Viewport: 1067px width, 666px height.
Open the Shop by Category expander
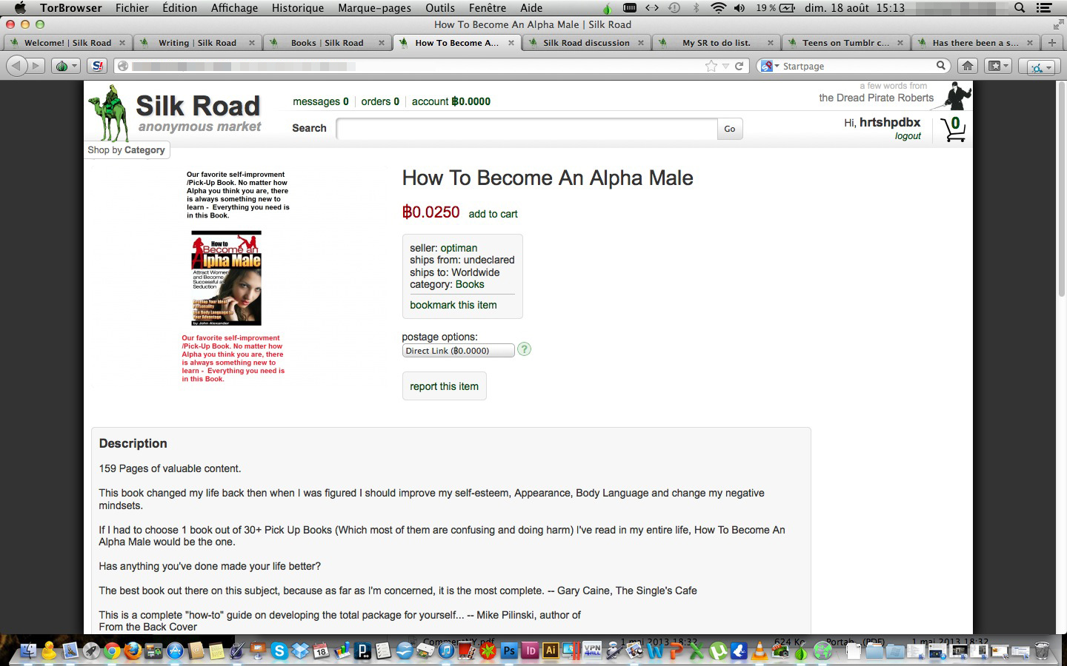click(127, 149)
